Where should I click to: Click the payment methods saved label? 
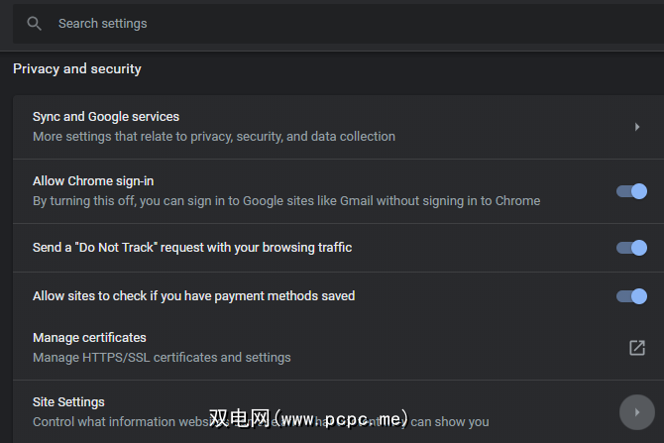point(193,295)
